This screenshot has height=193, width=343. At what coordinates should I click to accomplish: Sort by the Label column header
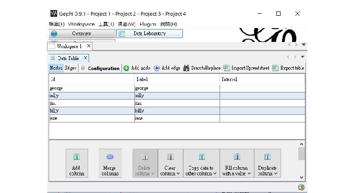tap(177, 79)
